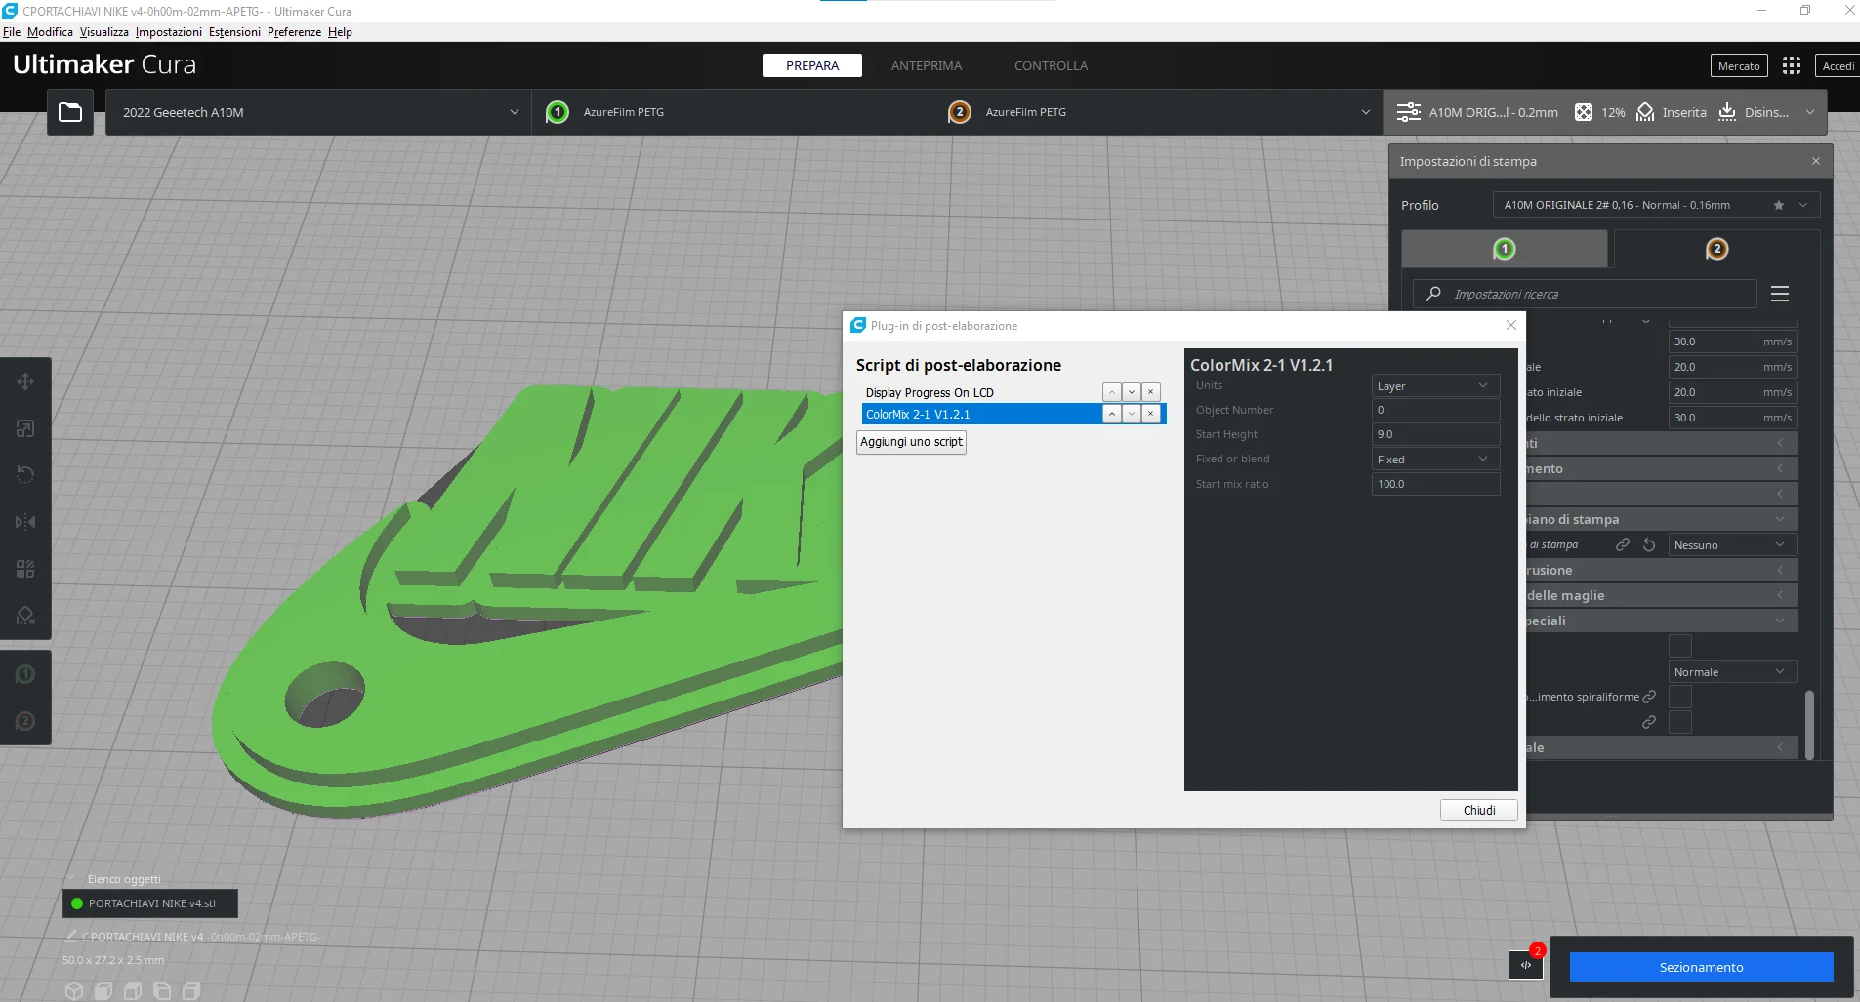Image resolution: width=1860 pixels, height=1002 pixels.
Task: Move Display Progress On LCD script up
Action: point(1111,392)
